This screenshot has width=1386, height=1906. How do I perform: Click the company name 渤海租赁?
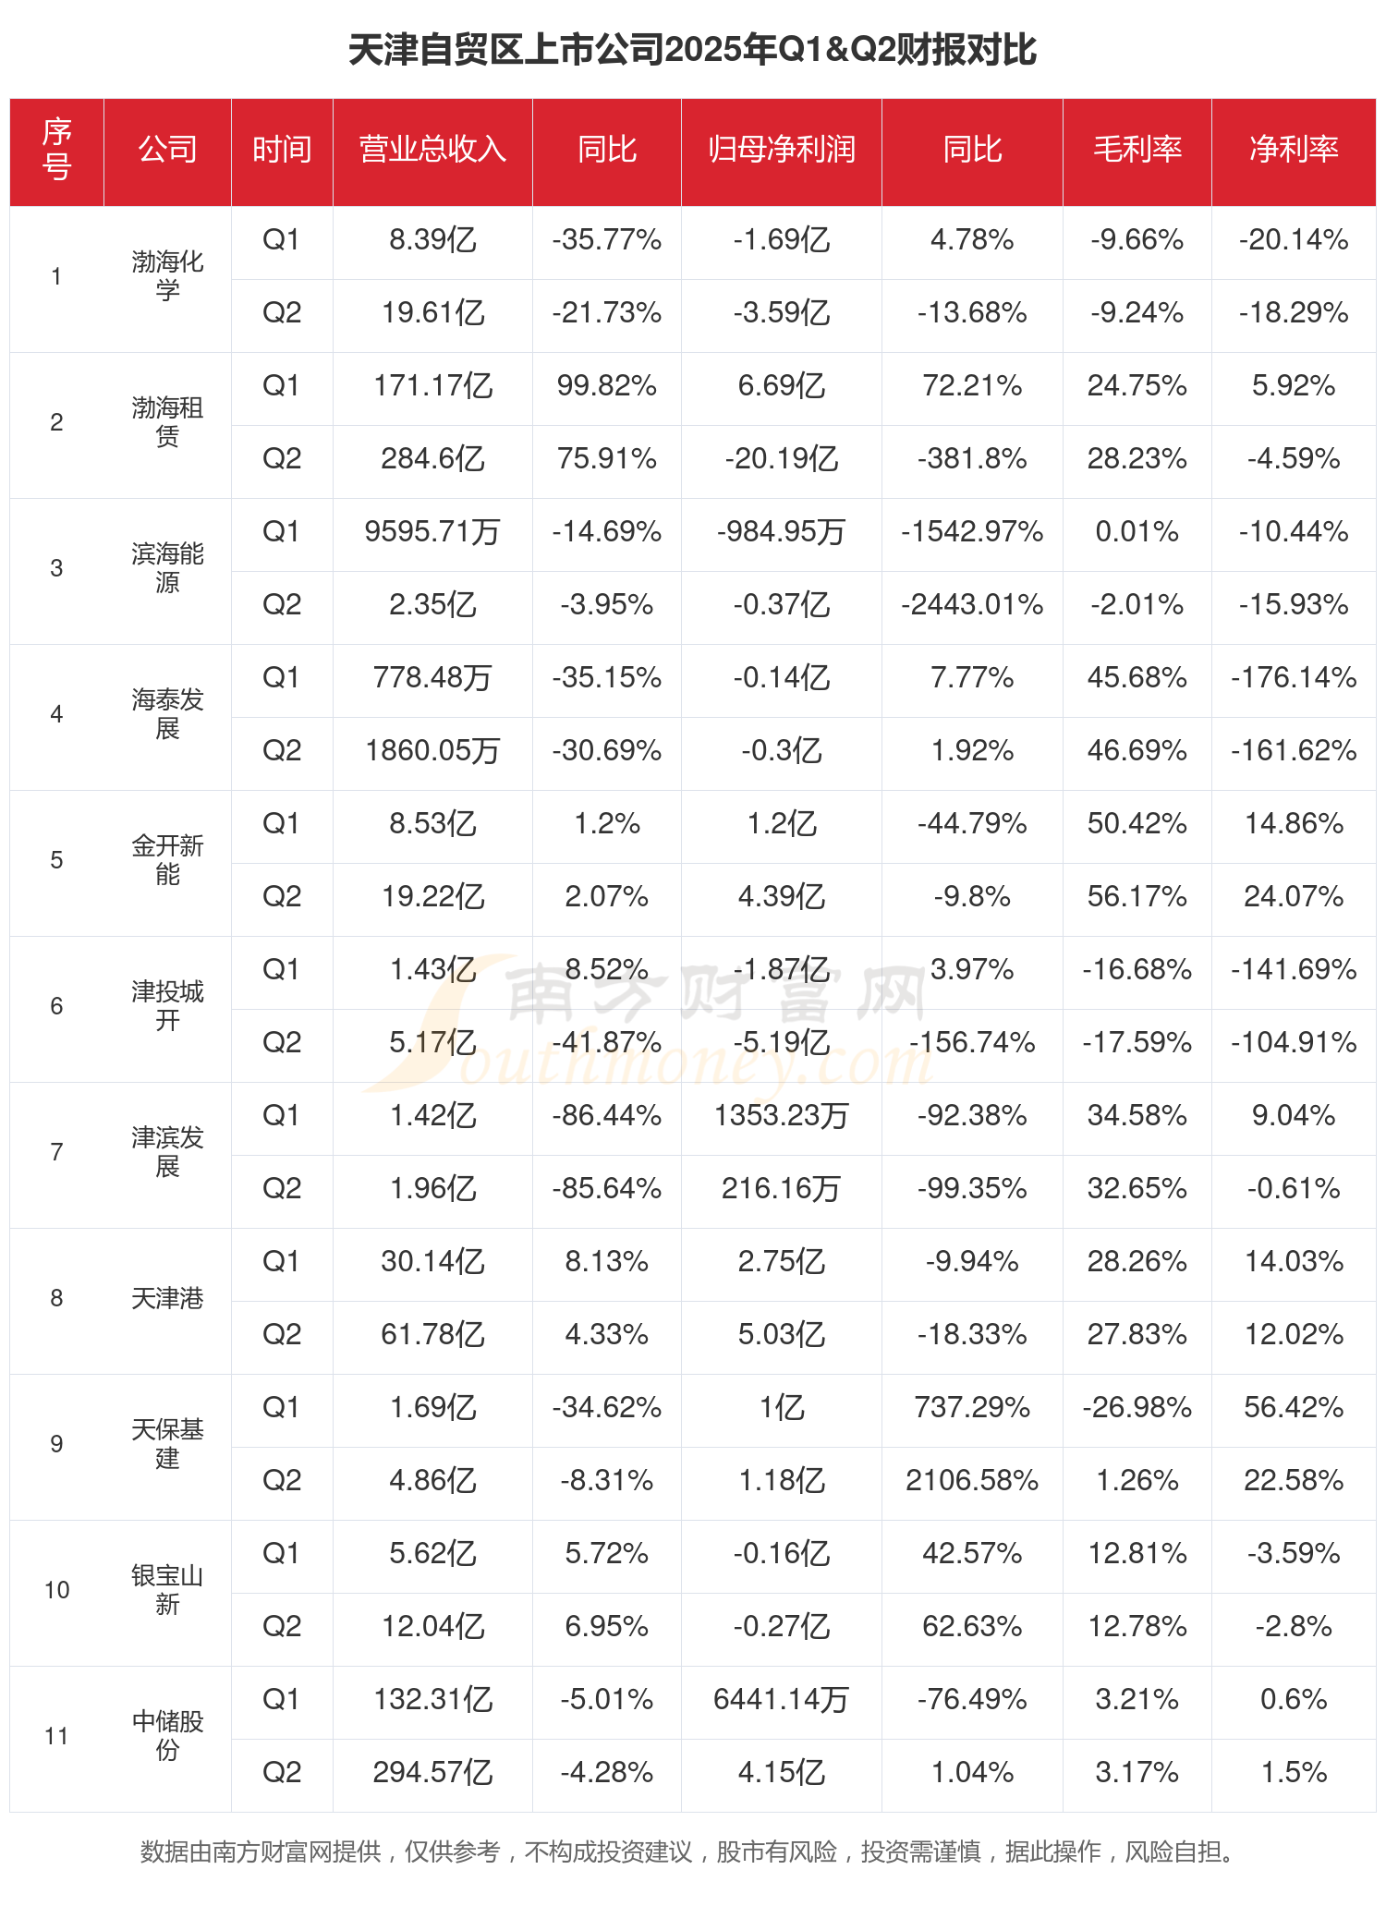point(167,422)
